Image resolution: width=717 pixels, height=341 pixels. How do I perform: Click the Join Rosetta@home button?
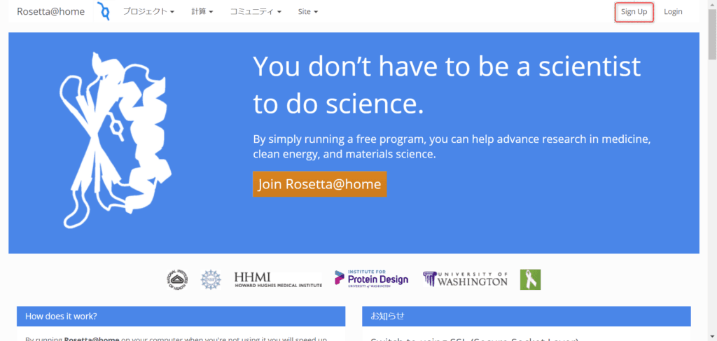tap(319, 184)
